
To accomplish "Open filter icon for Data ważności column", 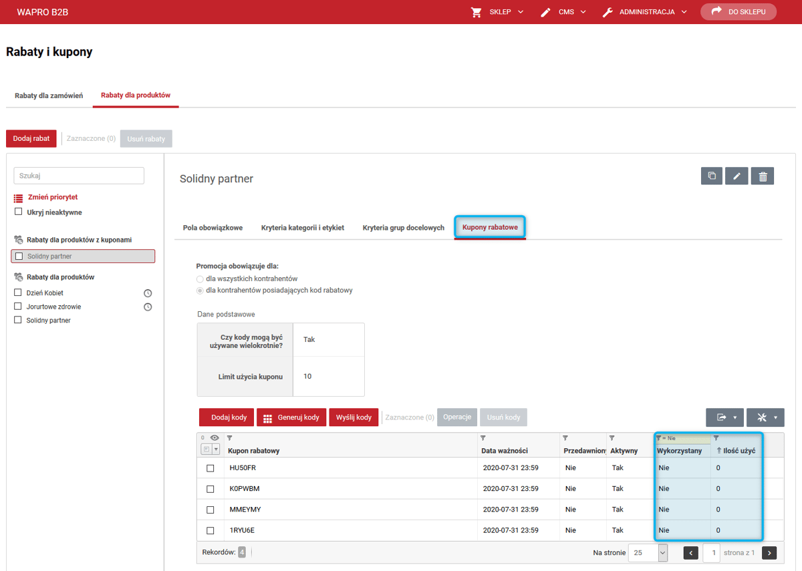I will [483, 438].
